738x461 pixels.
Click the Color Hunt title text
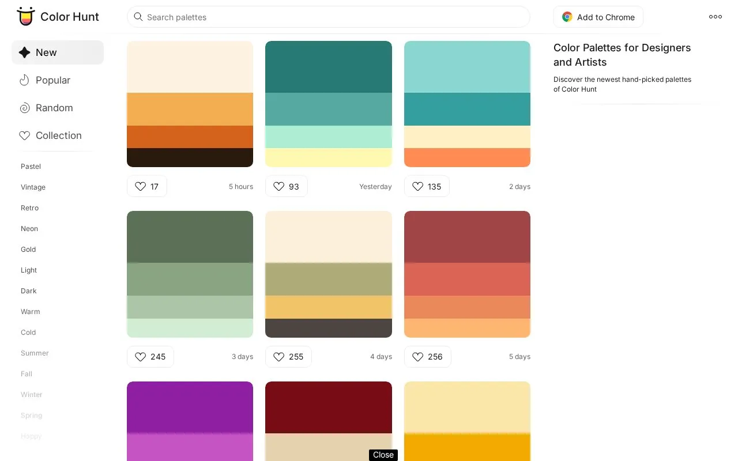click(x=70, y=17)
